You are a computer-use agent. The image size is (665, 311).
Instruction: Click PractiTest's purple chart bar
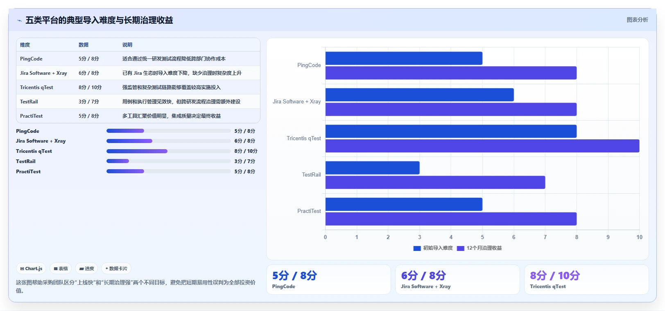tap(451, 219)
